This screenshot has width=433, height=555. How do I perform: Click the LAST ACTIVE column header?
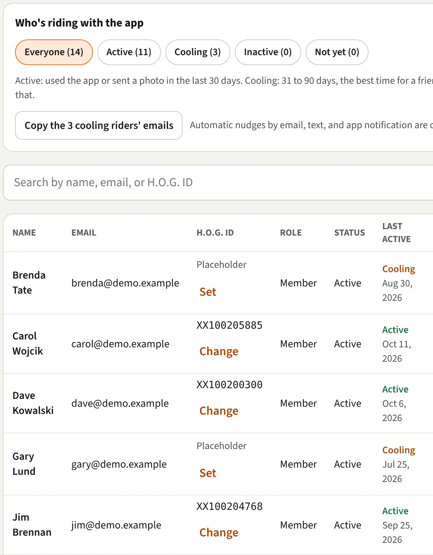[396, 233]
